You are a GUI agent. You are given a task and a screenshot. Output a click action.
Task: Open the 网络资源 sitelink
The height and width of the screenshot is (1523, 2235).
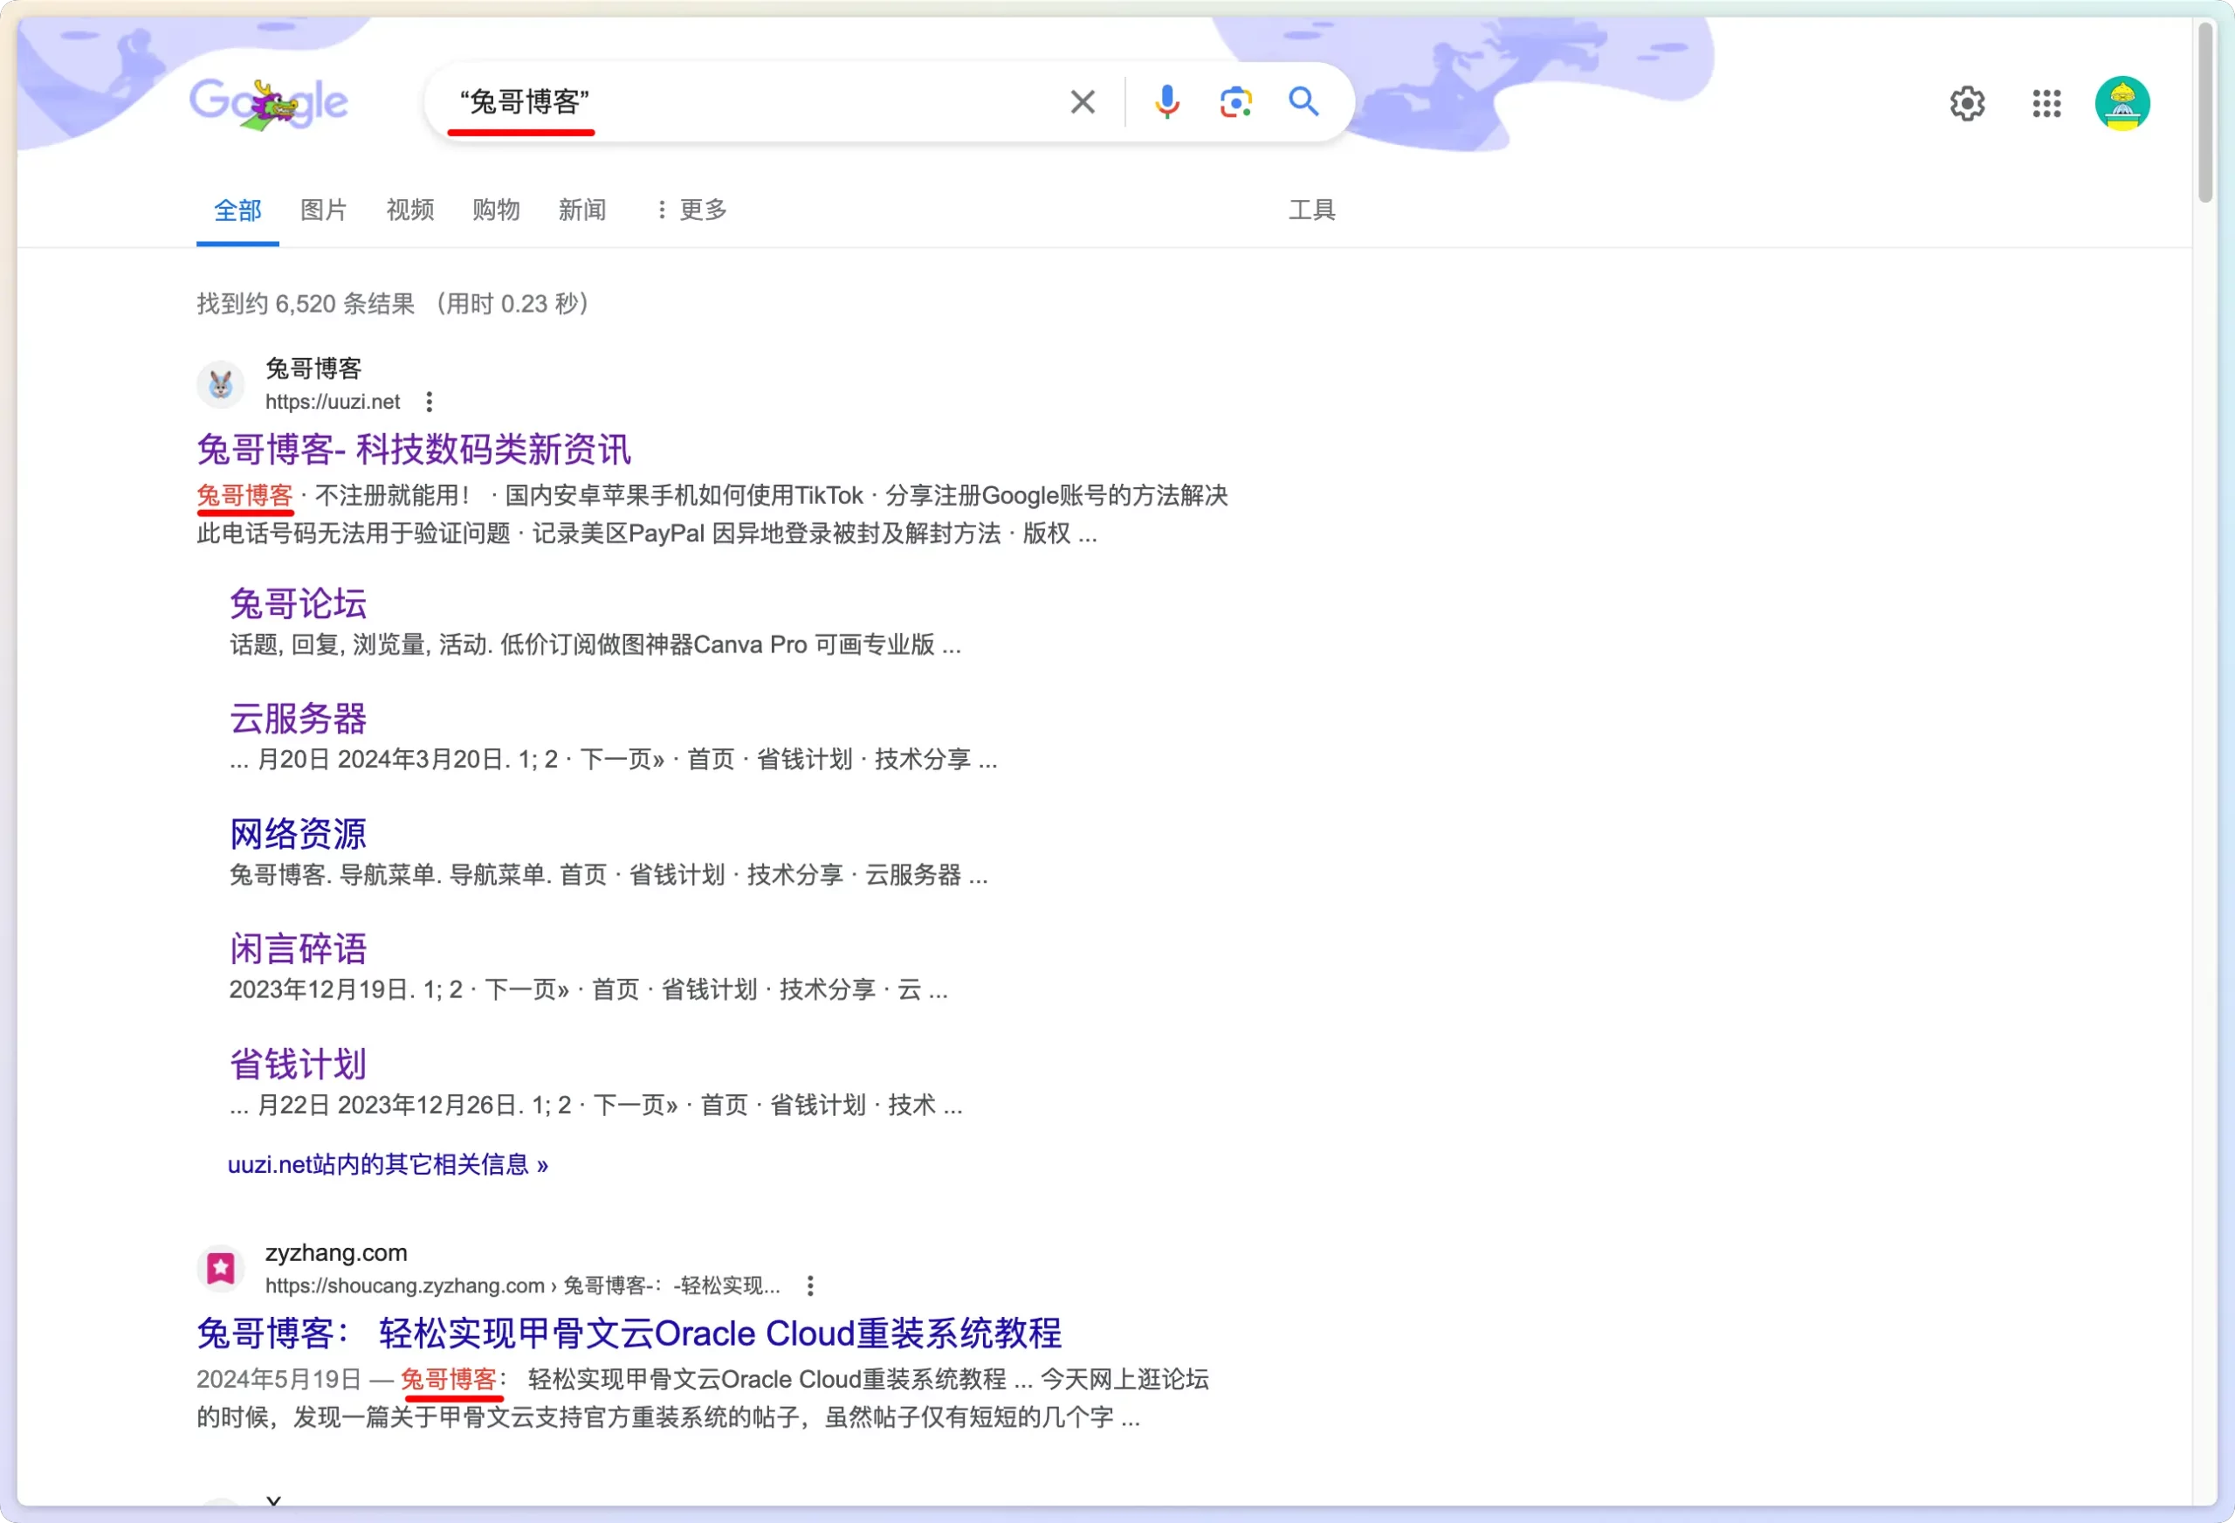298,833
